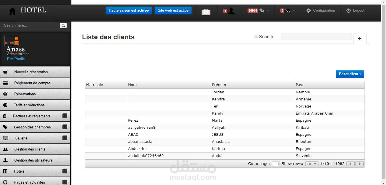This screenshot has height=185, width=386.
Task: Toggle the Search checkbox
Action: (x=256, y=36)
